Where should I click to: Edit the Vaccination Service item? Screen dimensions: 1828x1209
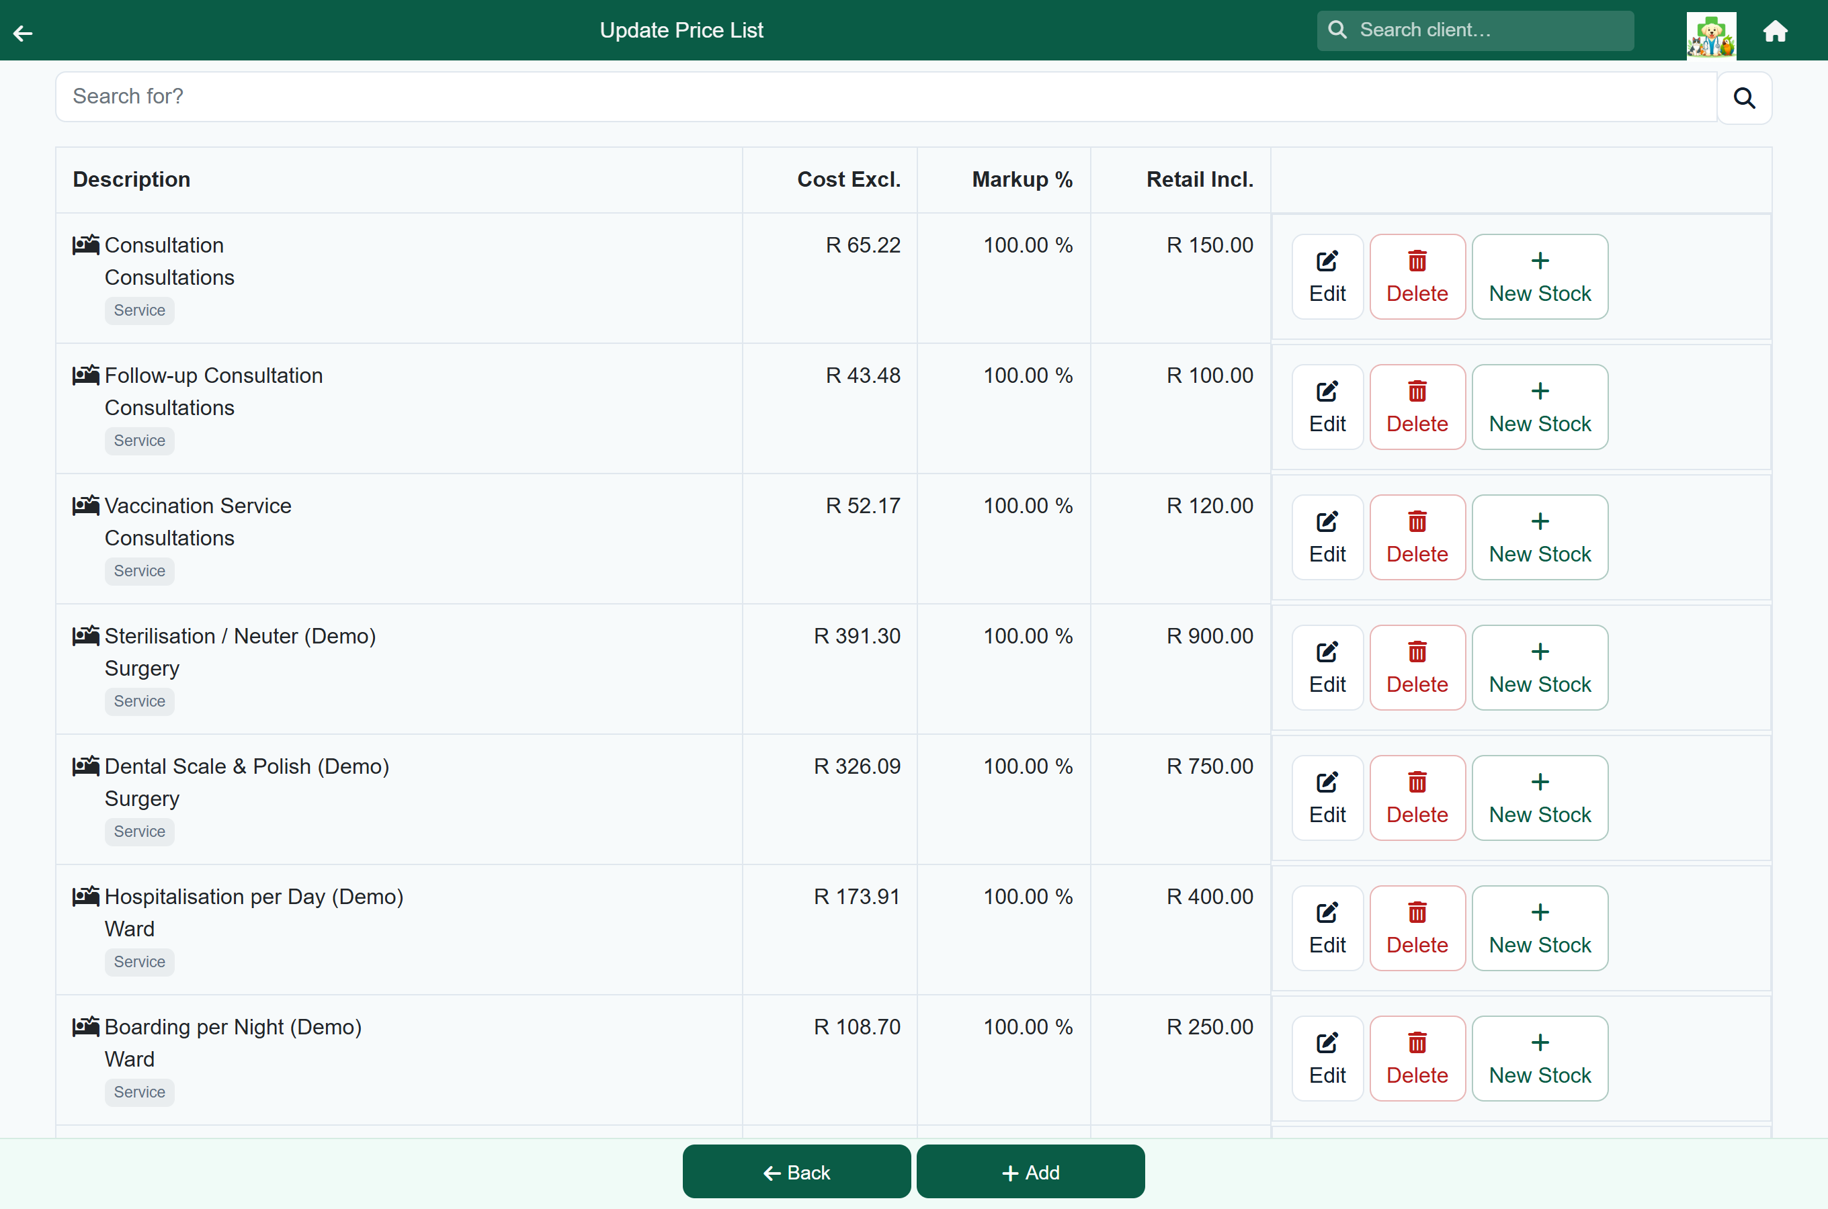(x=1327, y=537)
